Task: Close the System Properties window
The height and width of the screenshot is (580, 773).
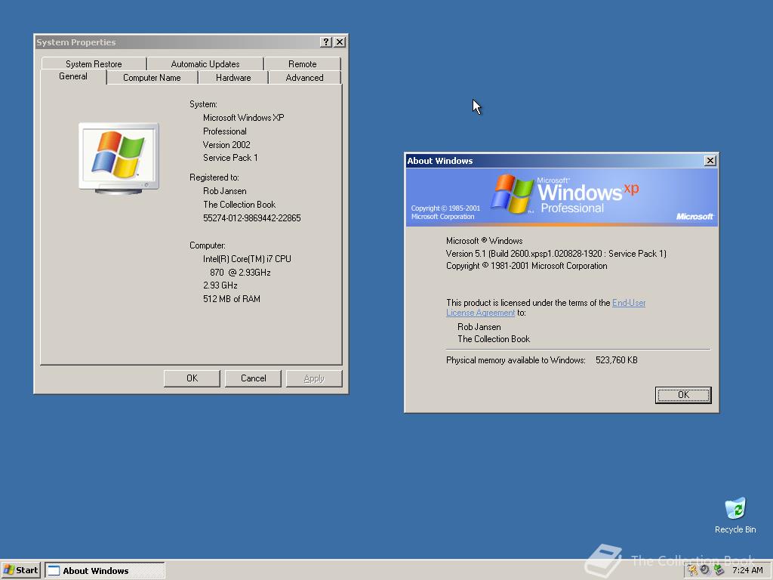Action: pyautogui.click(x=340, y=42)
